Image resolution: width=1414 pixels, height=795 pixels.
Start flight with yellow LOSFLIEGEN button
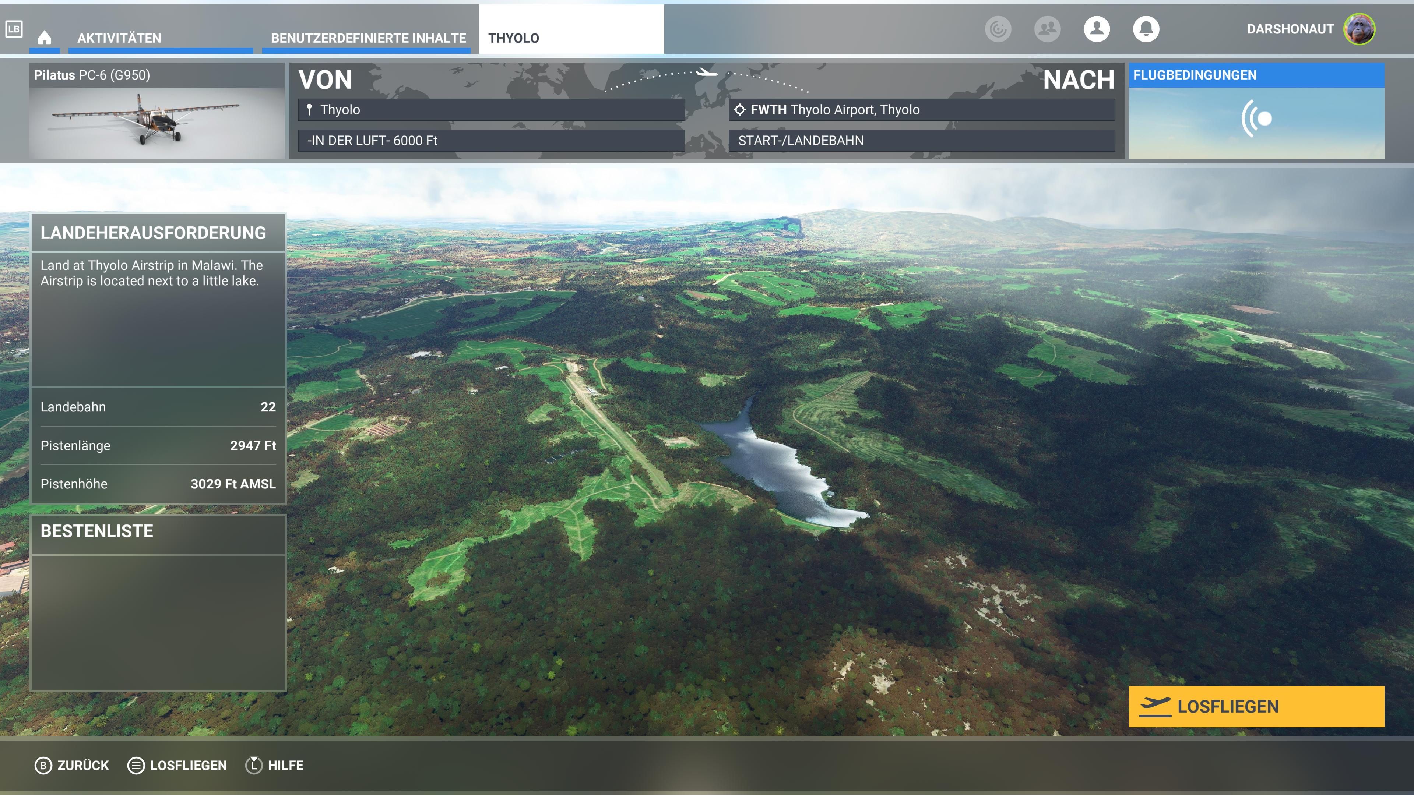(1256, 707)
